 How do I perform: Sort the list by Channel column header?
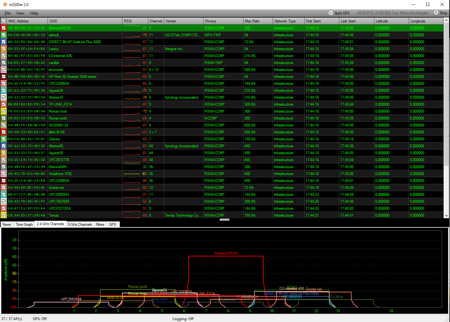click(155, 21)
